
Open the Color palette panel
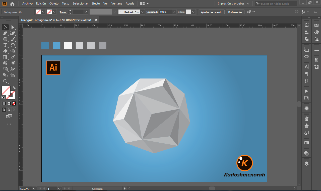coord(316,32)
